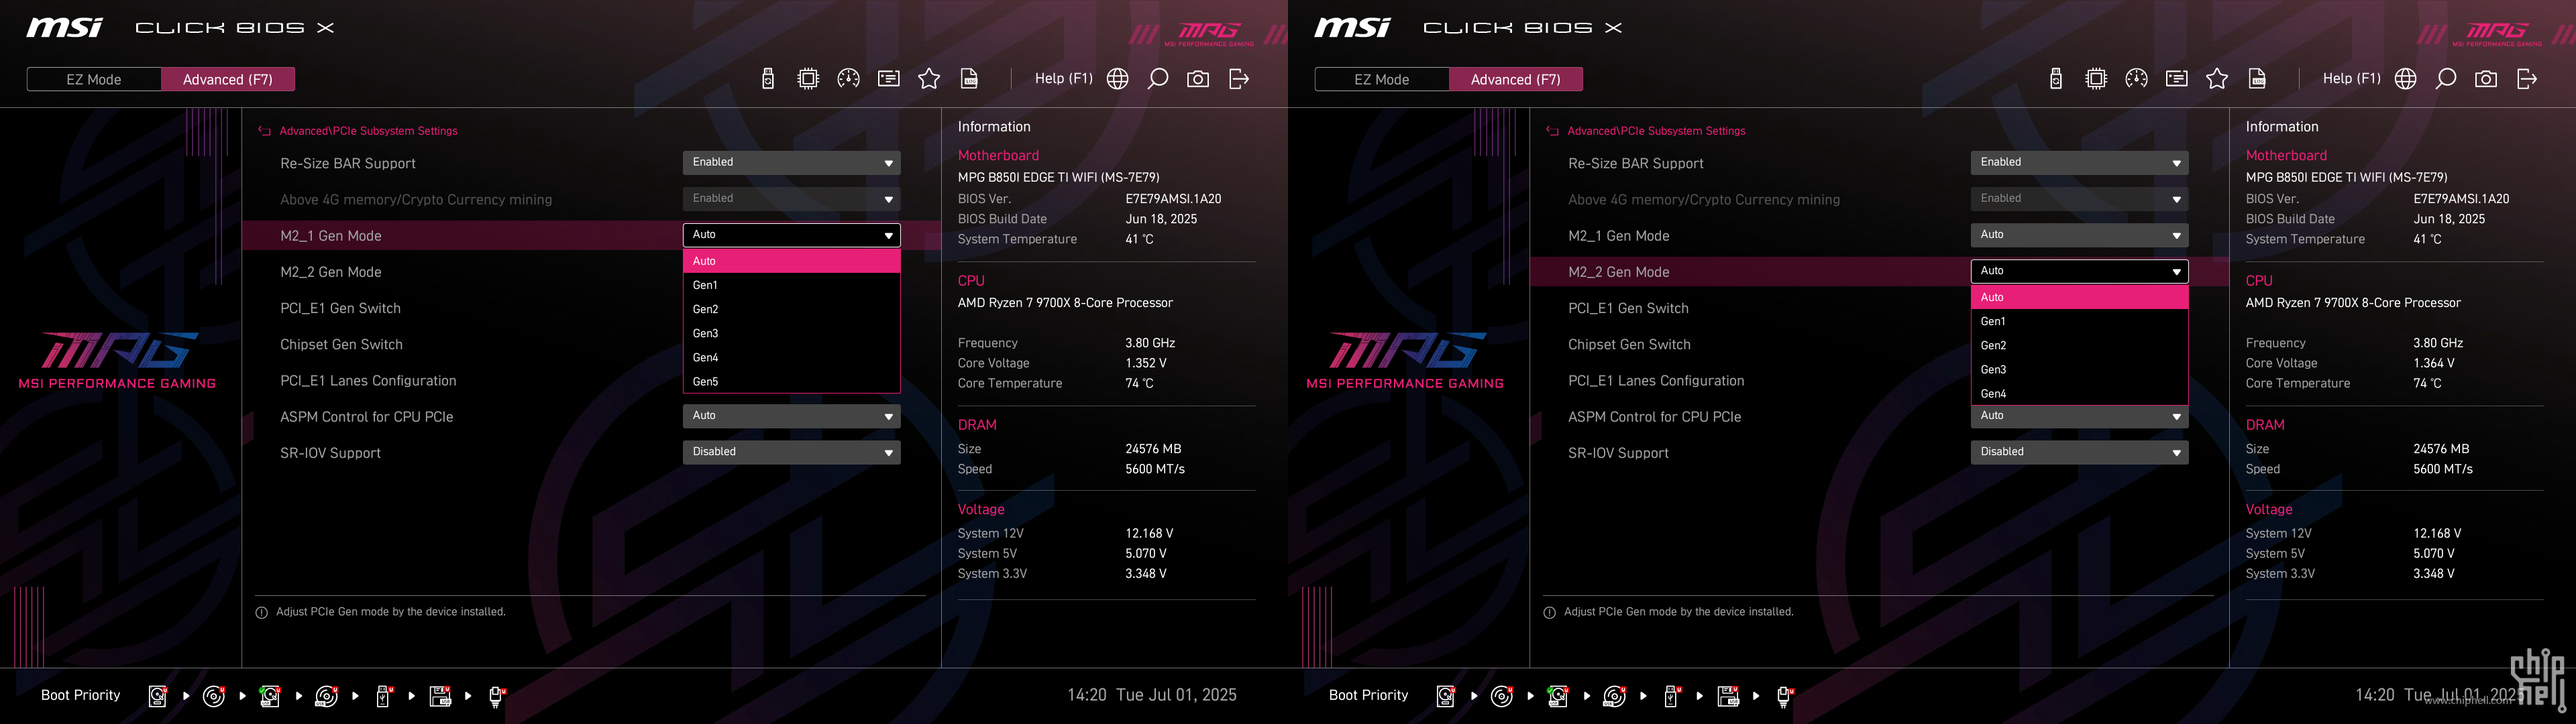Image resolution: width=2576 pixels, height=724 pixels.
Task: Open M-Flash USB update in right screen
Action: 2056,79
